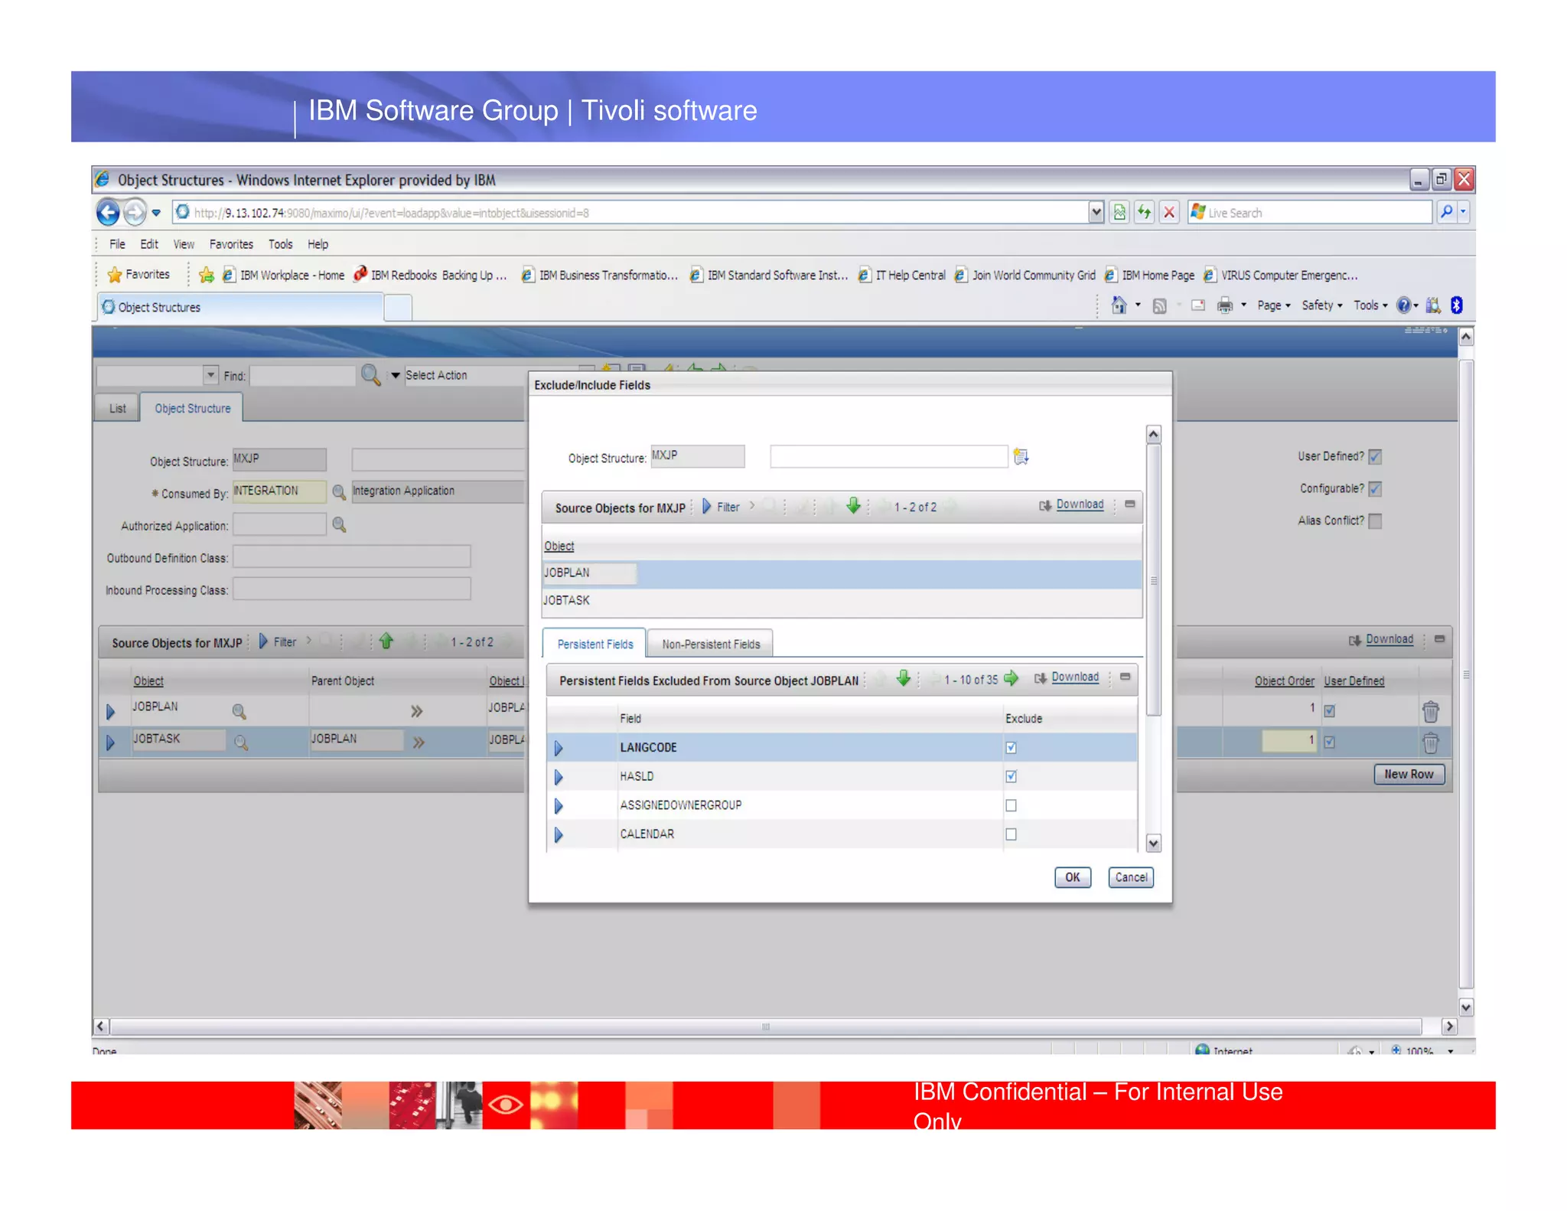This screenshot has height=1211, width=1567.
Task: Click the RSS feeds icon
Action: 1160,305
